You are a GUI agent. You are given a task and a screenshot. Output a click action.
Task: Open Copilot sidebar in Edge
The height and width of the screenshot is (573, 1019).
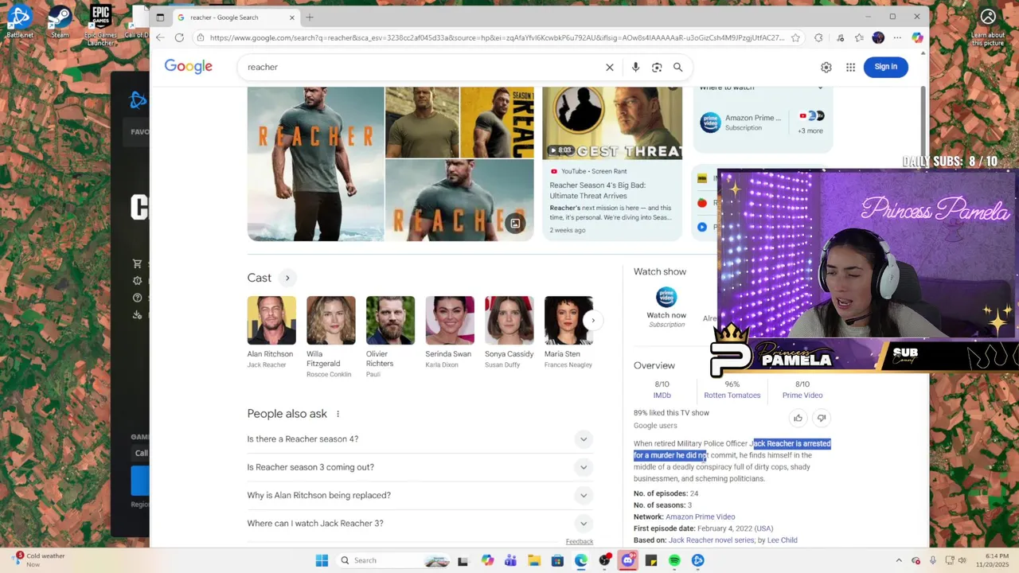(x=917, y=37)
